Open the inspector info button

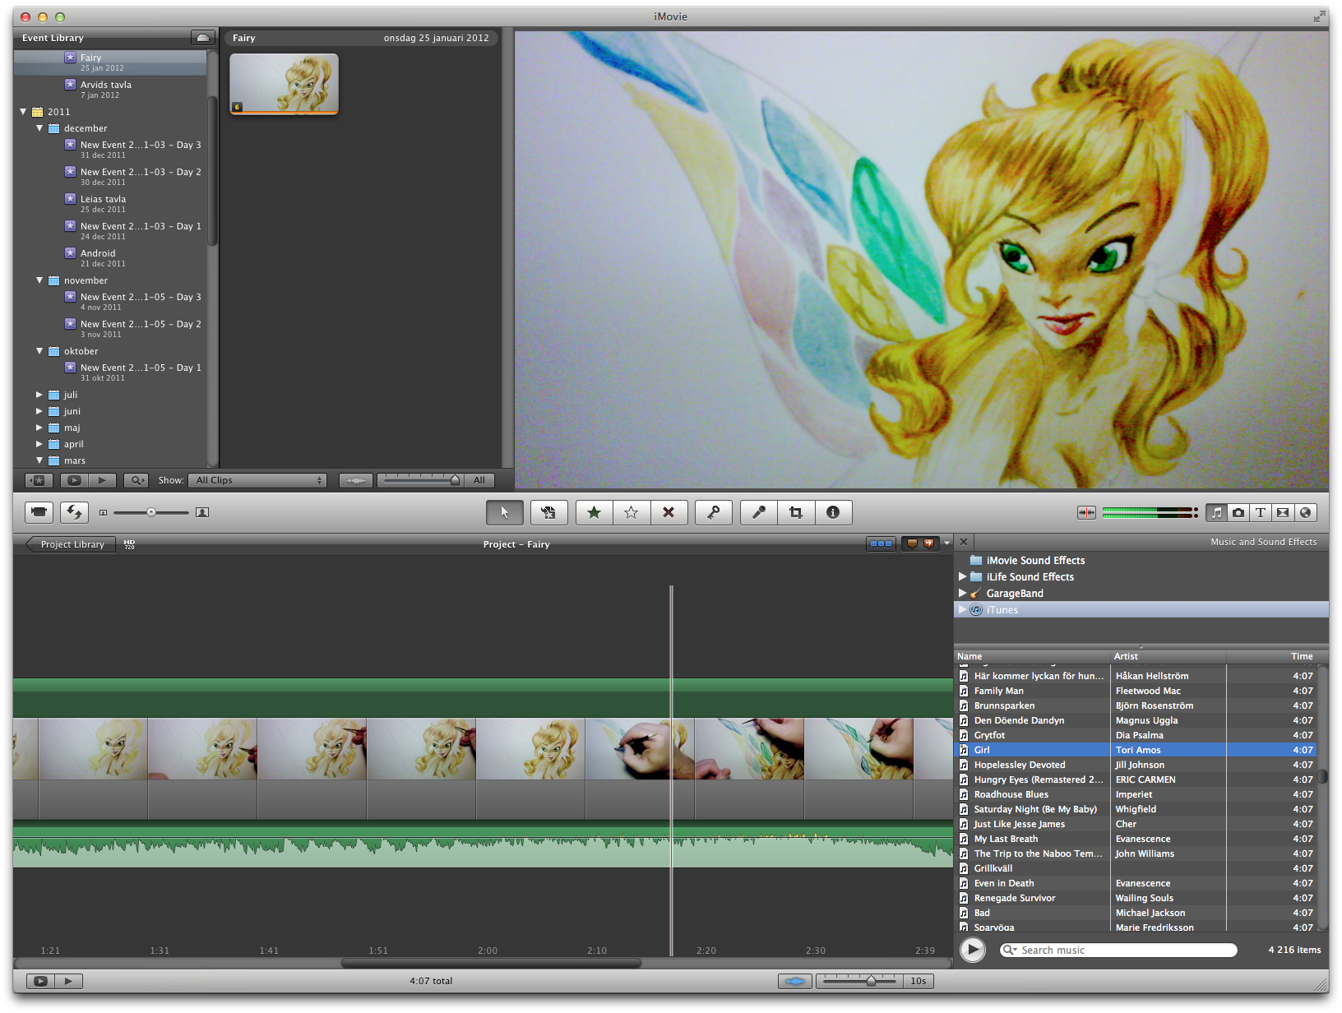[833, 512]
